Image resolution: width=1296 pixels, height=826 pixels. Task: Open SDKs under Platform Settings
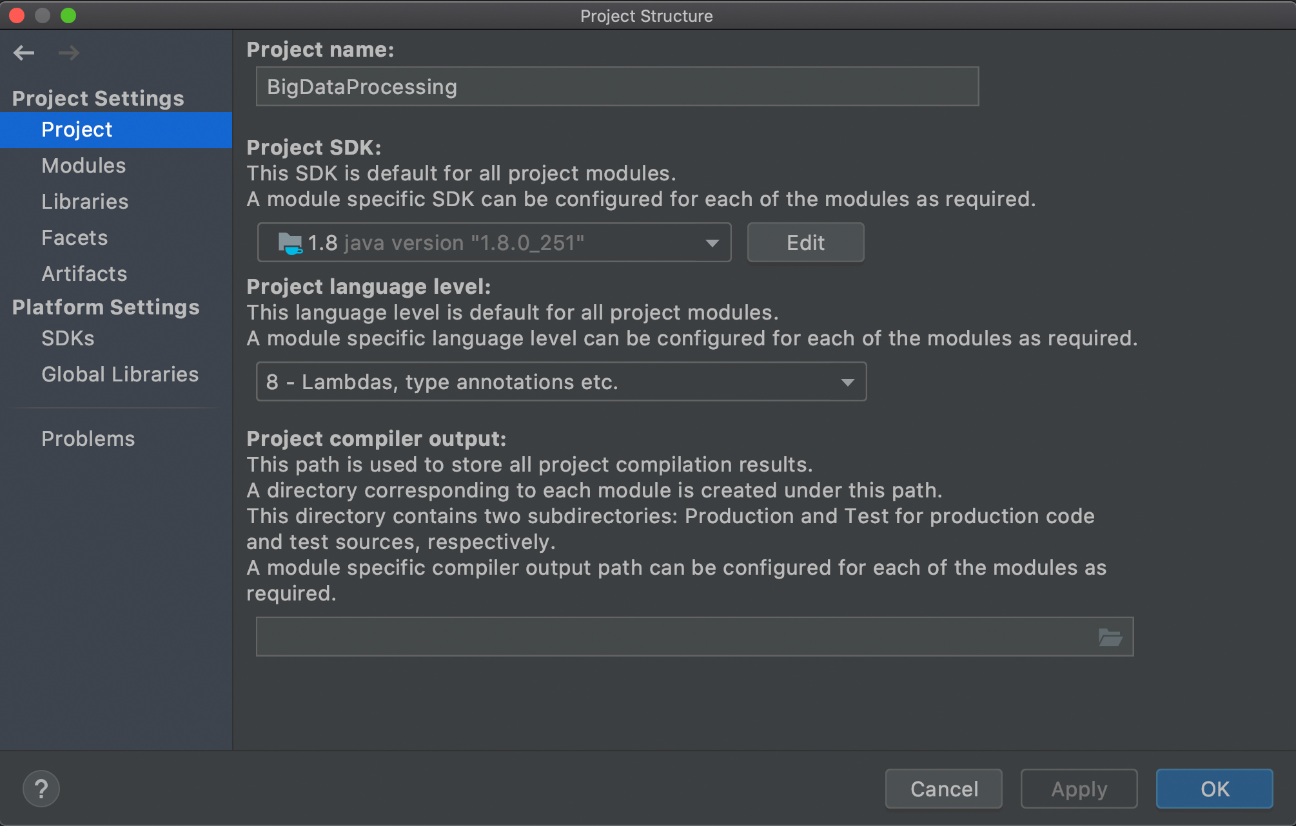(x=68, y=338)
